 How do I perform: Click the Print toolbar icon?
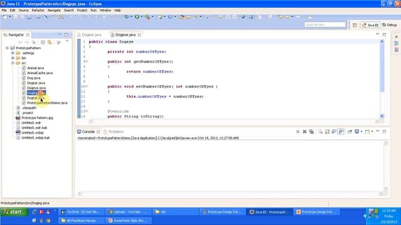[x=38, y=17]
